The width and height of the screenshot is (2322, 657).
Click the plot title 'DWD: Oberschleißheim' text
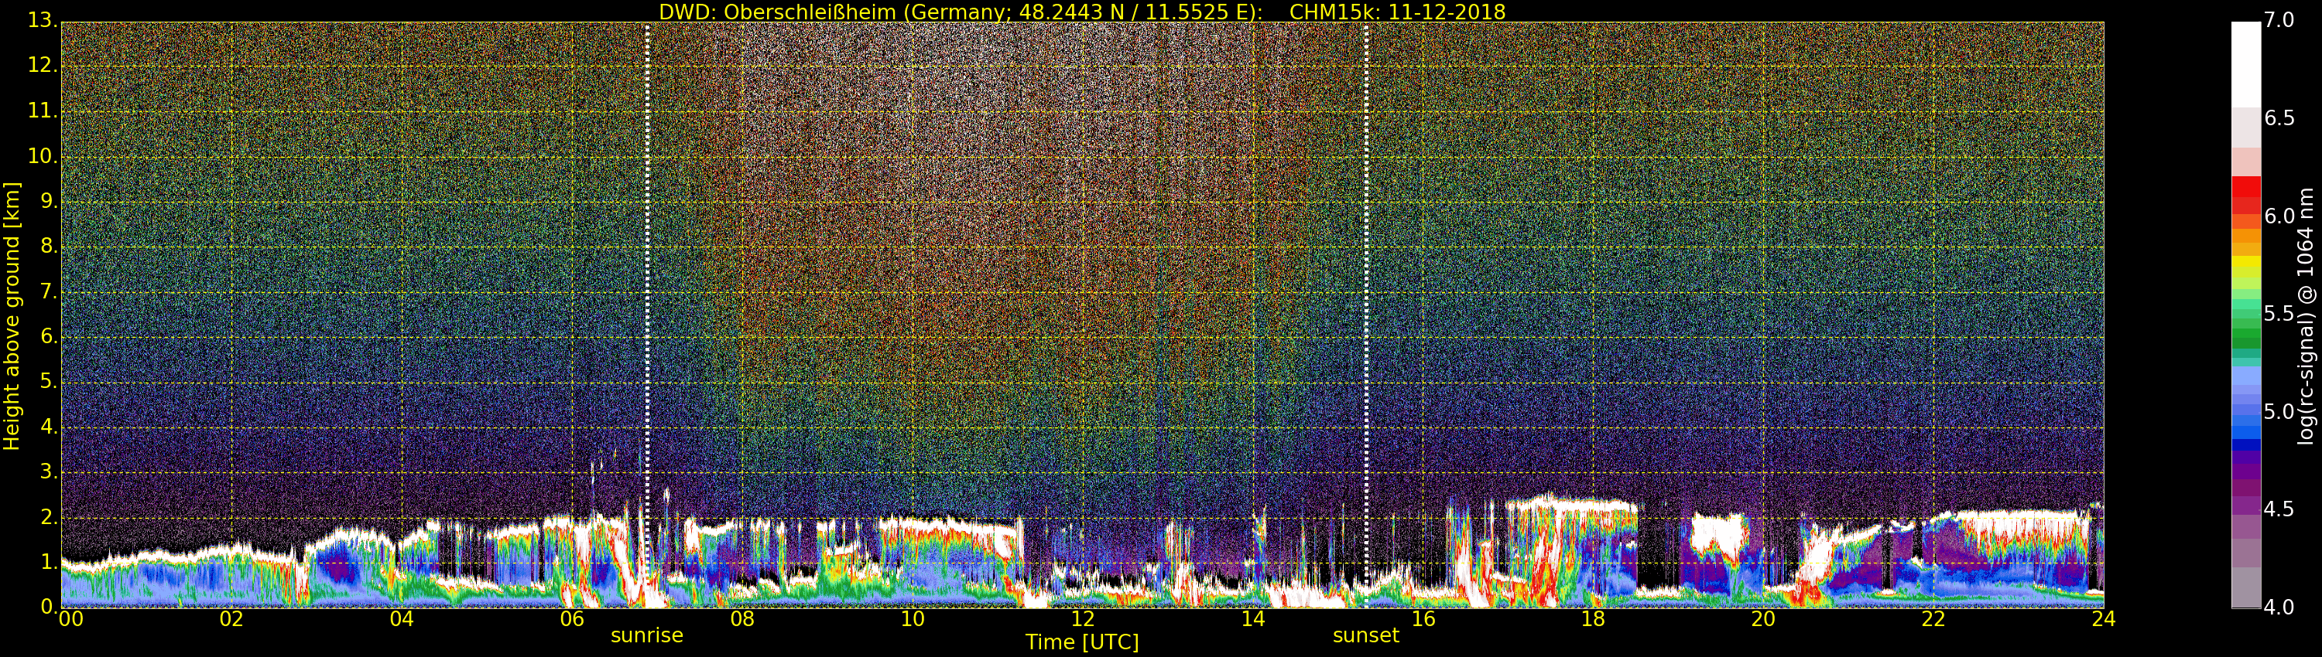click(x=777, y=12)
